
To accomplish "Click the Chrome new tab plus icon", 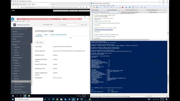I will click(x=53, y=4).
